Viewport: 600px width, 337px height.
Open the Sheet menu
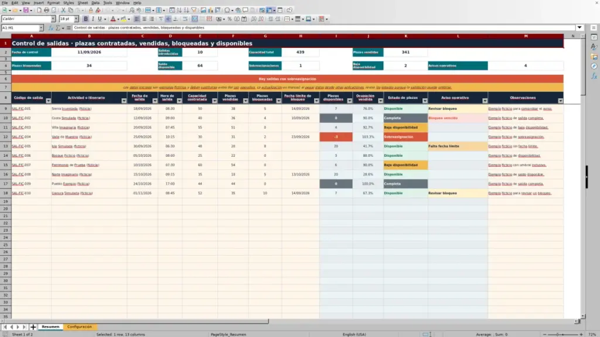(x=83, y=3)
